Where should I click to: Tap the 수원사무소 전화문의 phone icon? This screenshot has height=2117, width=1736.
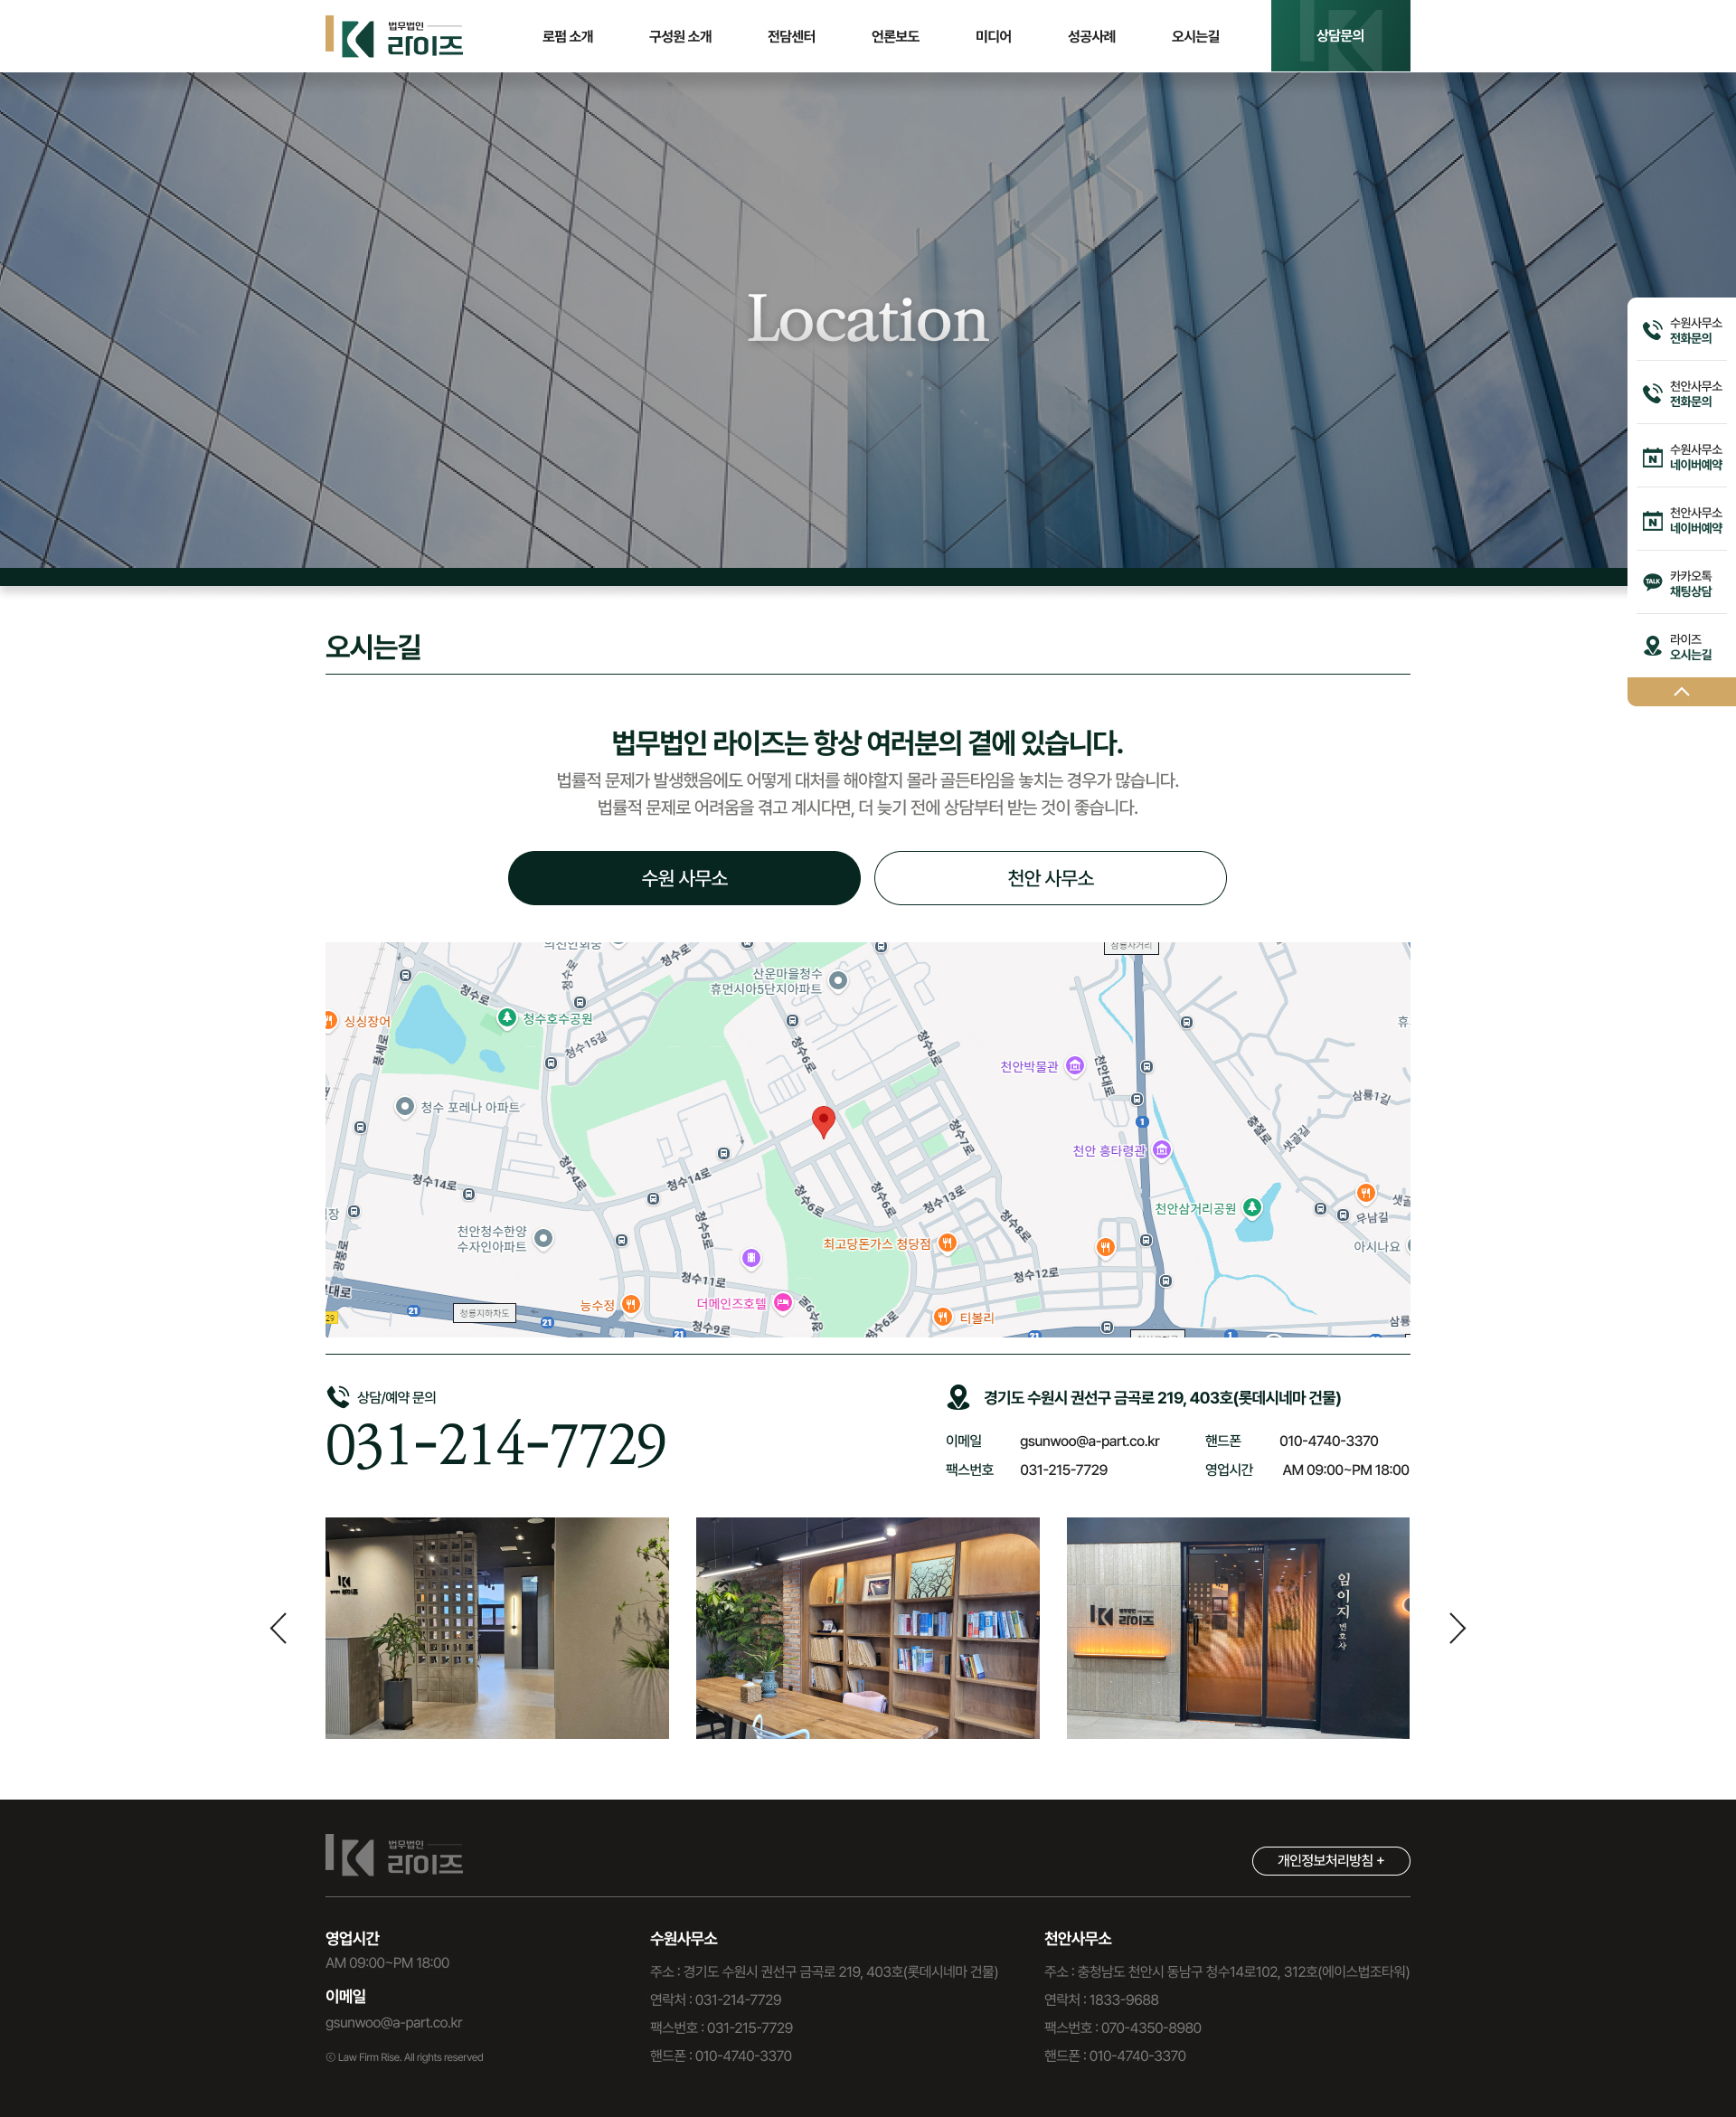click(1652, 330)
